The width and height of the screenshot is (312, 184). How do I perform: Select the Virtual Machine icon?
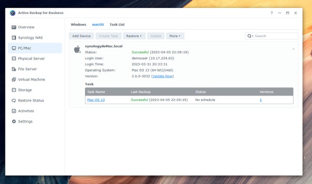coord(14,80)
